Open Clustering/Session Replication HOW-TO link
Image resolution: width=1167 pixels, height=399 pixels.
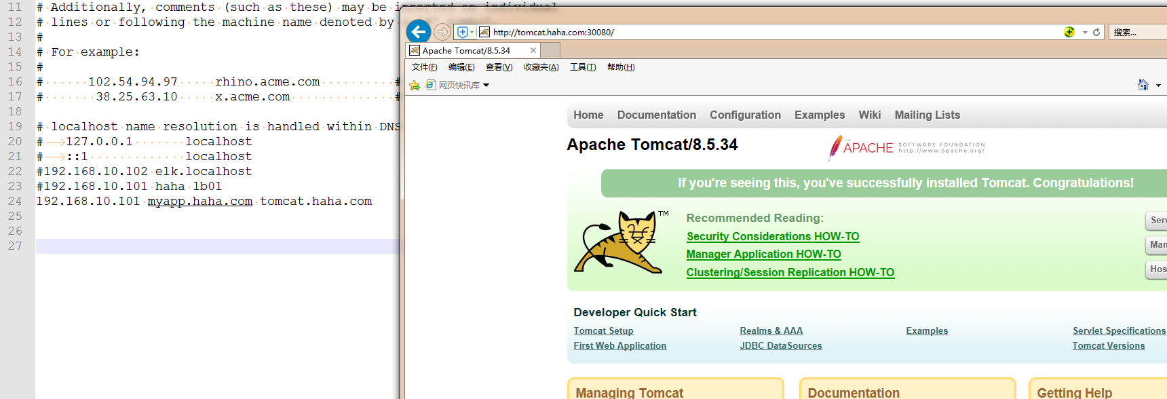point(790,272)
